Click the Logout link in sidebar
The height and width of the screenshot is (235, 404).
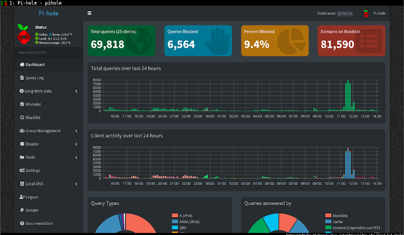[x=31, y=197]
